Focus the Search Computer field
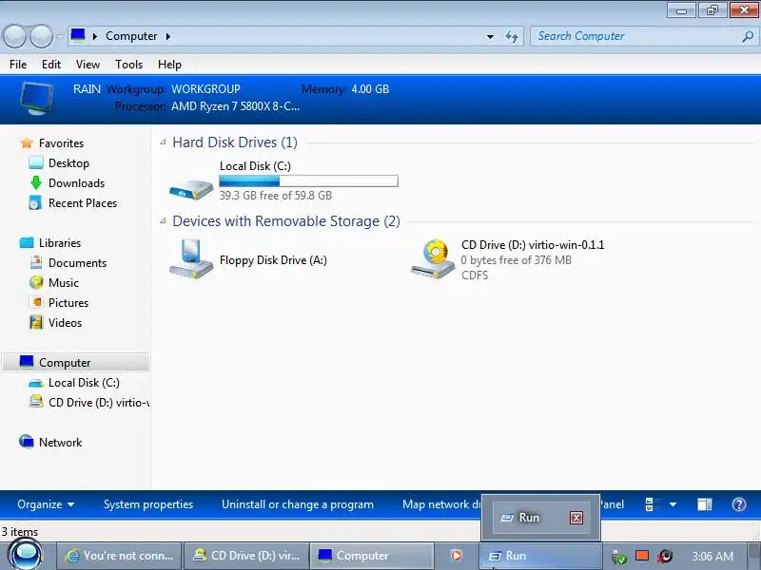 point(635,36)
